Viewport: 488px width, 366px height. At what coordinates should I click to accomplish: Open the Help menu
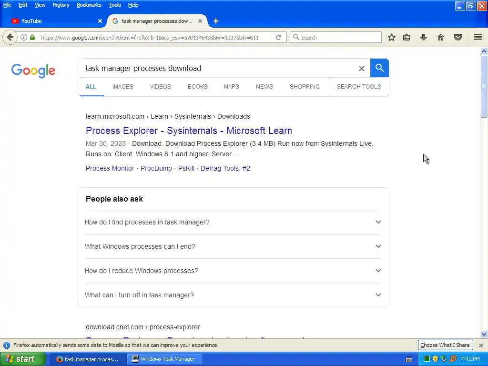(x=133, y=5)
